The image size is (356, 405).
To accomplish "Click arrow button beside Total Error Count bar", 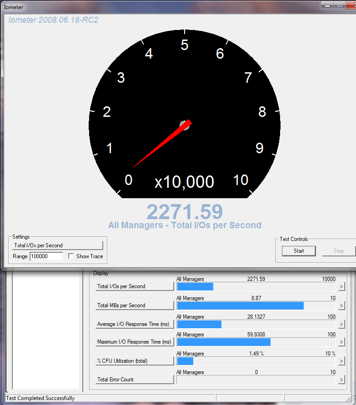I will (x=341, y=380).
